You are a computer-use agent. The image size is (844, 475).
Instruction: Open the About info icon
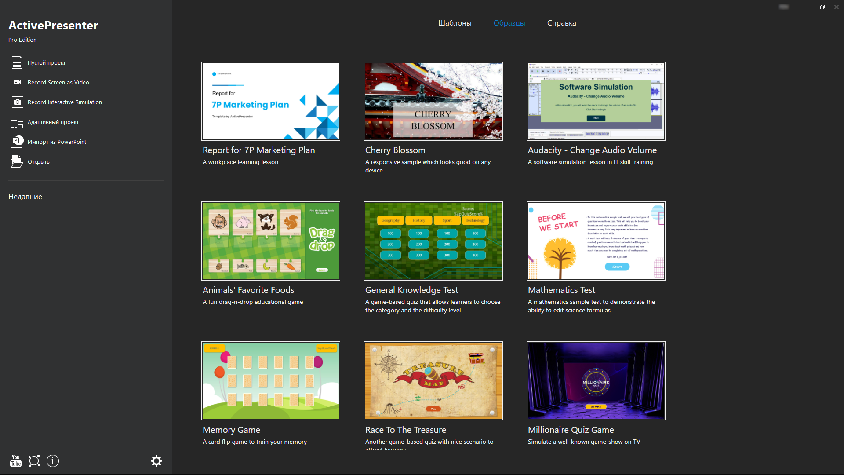click(53, 461)
